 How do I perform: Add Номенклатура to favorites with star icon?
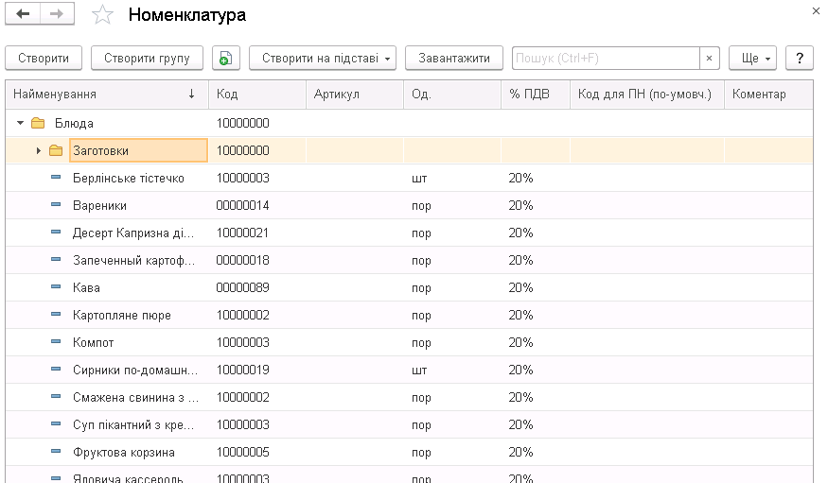click(x=103, y=15)
